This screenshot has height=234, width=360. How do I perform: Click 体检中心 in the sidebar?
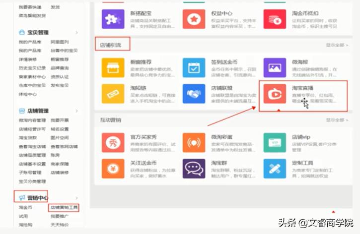click(27, 94)
